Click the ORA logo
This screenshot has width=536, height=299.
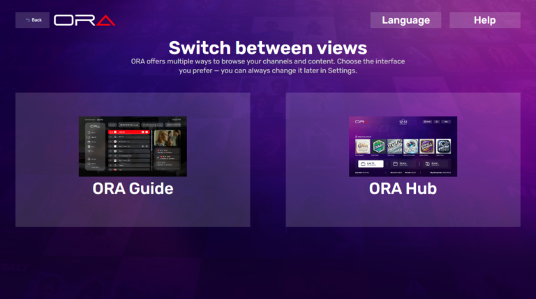(x=84, y=20)
